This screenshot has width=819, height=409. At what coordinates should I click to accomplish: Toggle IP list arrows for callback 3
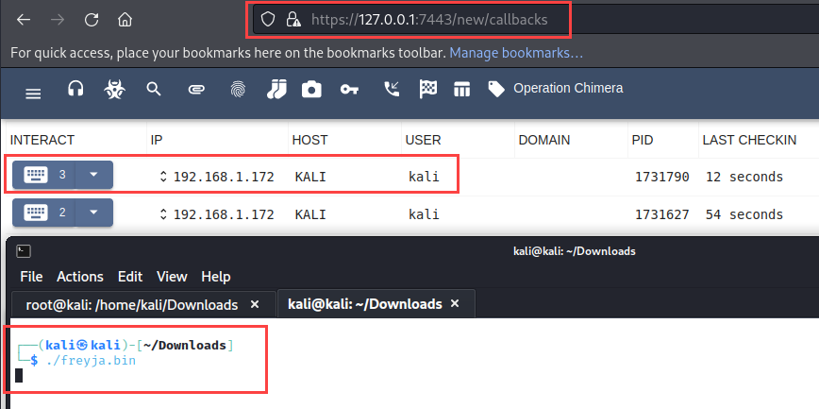tap(162, 177)
